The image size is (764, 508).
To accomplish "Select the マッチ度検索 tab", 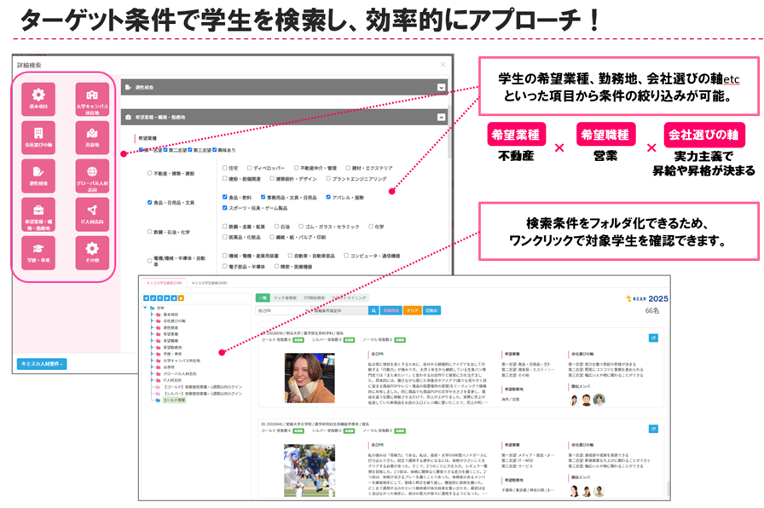I will [x=285, y=297].
